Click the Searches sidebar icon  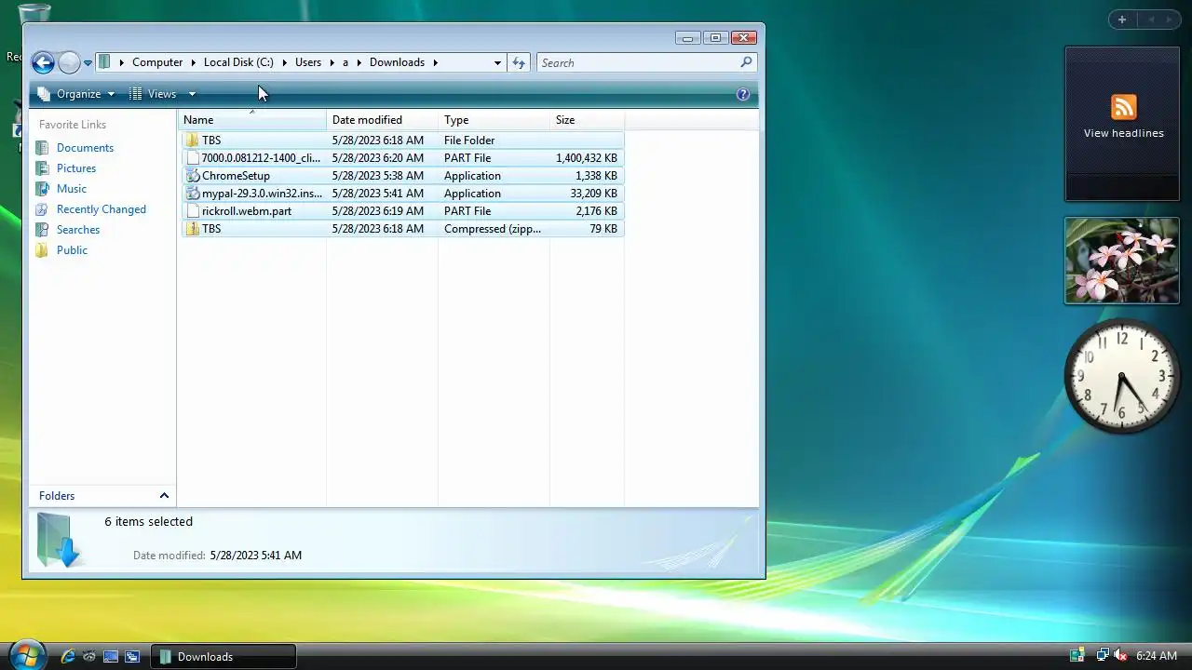tap(42, 230)
